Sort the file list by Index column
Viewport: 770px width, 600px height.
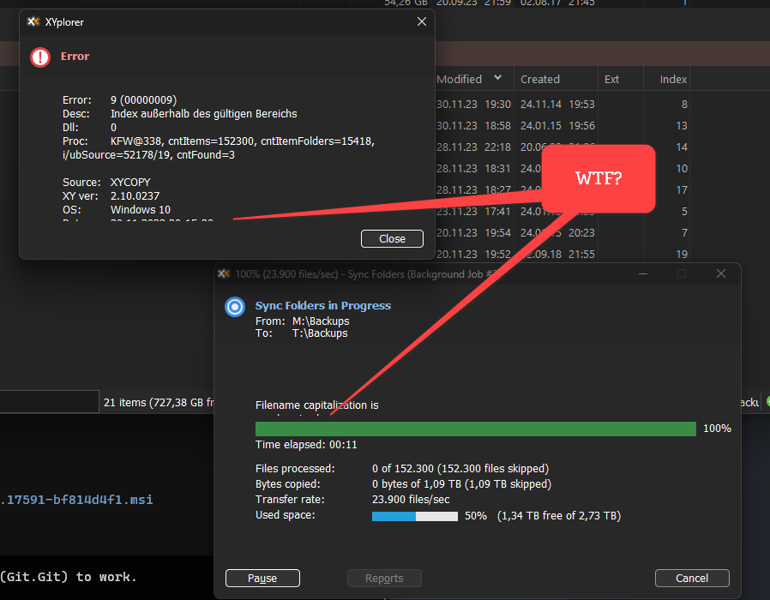pyautogui.click(x=673, y=79)
